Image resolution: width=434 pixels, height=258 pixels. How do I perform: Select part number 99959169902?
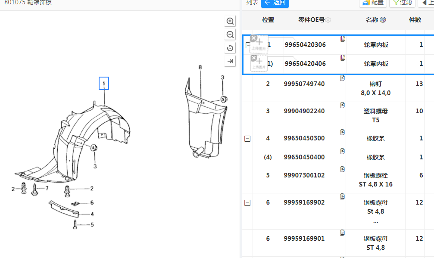(x=304, y=202)
